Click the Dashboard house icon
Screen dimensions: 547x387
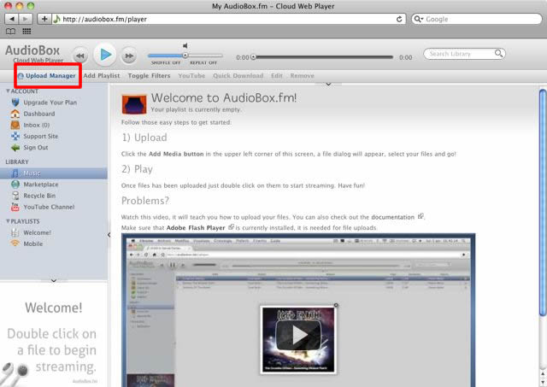click(15, 114)
